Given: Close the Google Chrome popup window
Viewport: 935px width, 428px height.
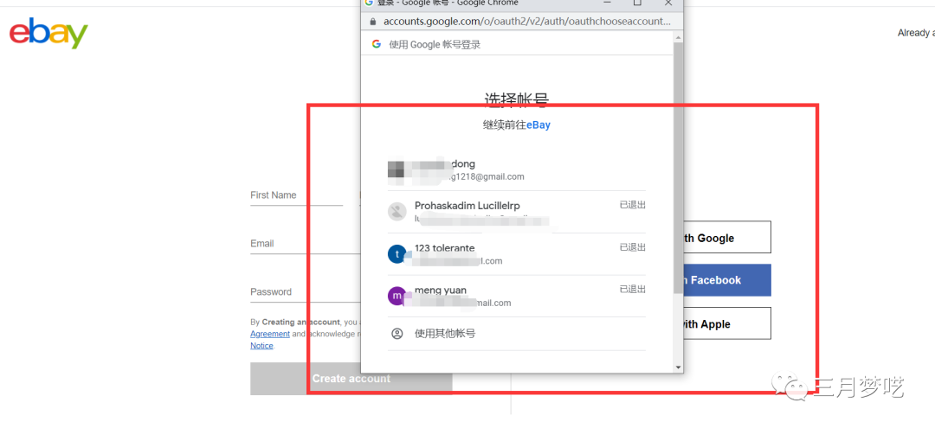Looking at the screenshot, I should click(668, 3).
